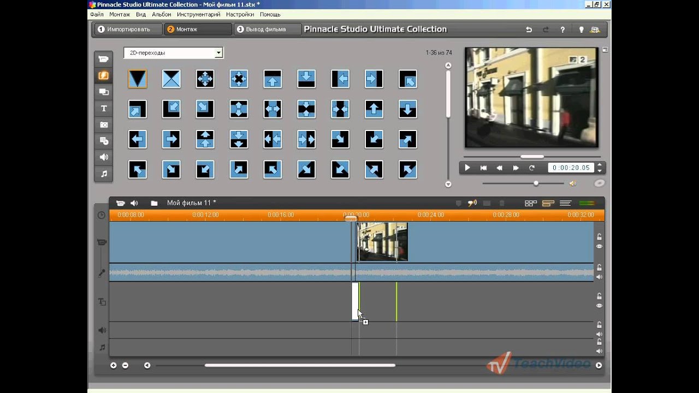The width and height of the screenshot is (699, 393).
Task: Click the green audio level meter icon
Action: pyautogui.click(x=587, y=203)
